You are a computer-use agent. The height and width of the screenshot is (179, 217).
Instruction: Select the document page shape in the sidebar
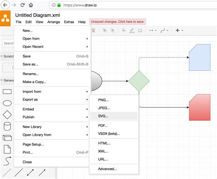point(7,149)
